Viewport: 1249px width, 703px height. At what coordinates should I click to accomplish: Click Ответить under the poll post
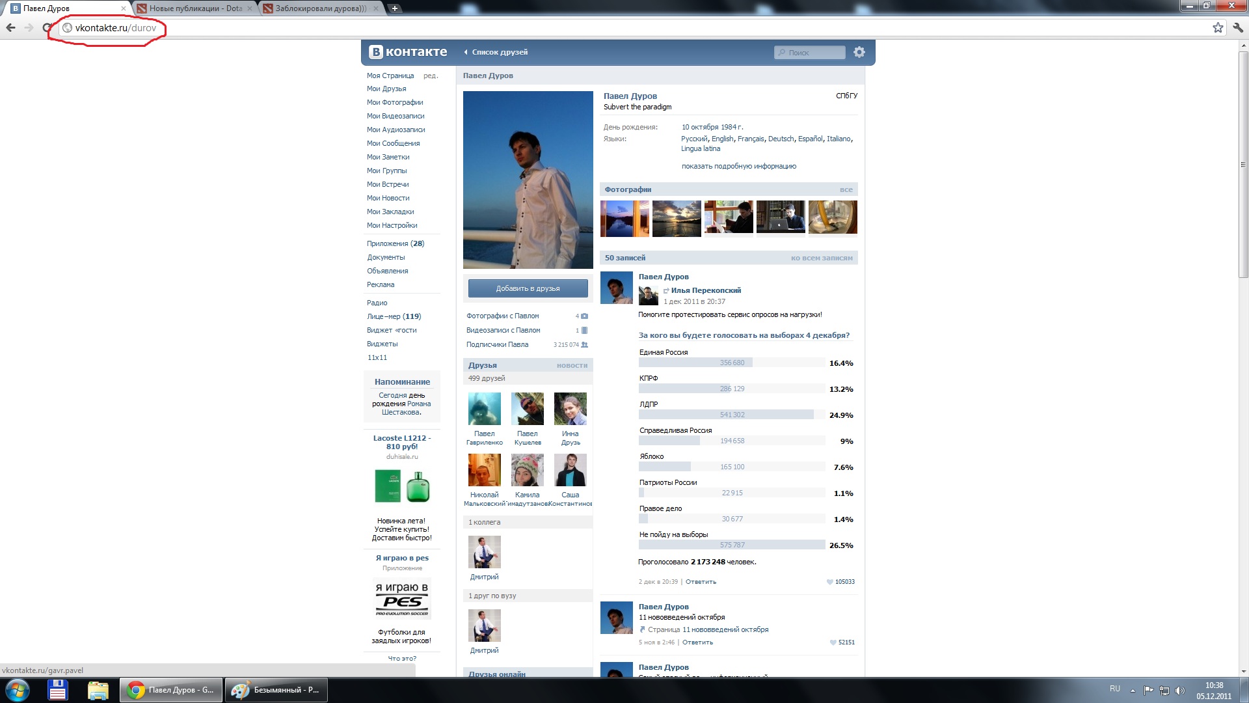(x=701, y=582)
